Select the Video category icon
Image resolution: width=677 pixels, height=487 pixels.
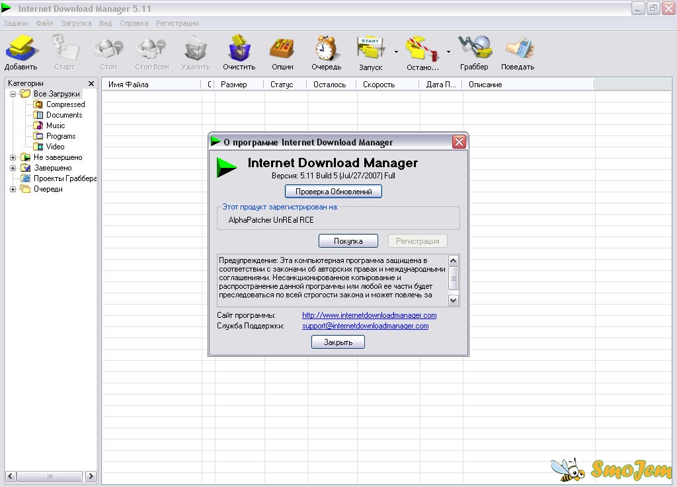(38, 147)
